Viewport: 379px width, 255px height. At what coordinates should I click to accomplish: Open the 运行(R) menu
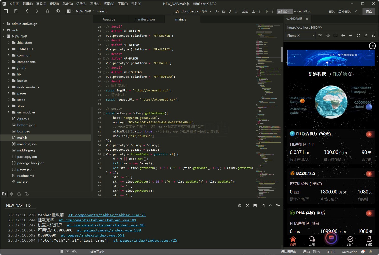tap(81, 4)
